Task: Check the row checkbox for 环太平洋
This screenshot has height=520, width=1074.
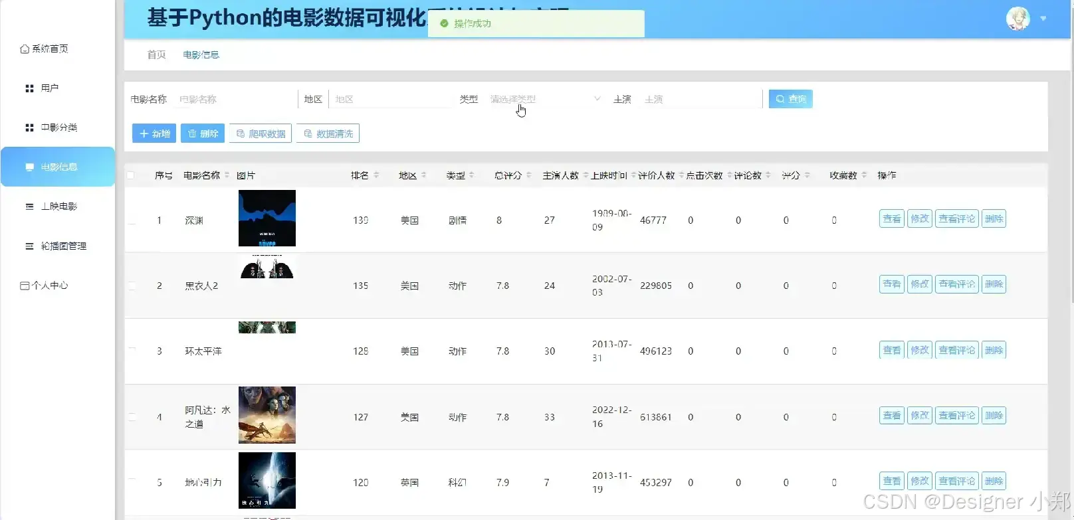Action: click(132, 351)
